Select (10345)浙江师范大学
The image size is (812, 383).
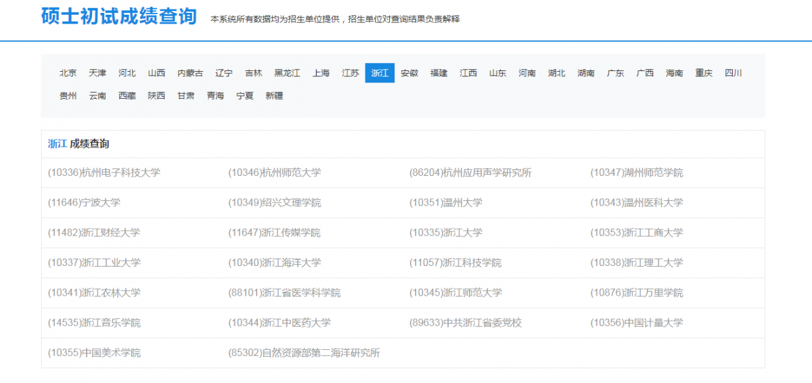[x=456, y=293]
